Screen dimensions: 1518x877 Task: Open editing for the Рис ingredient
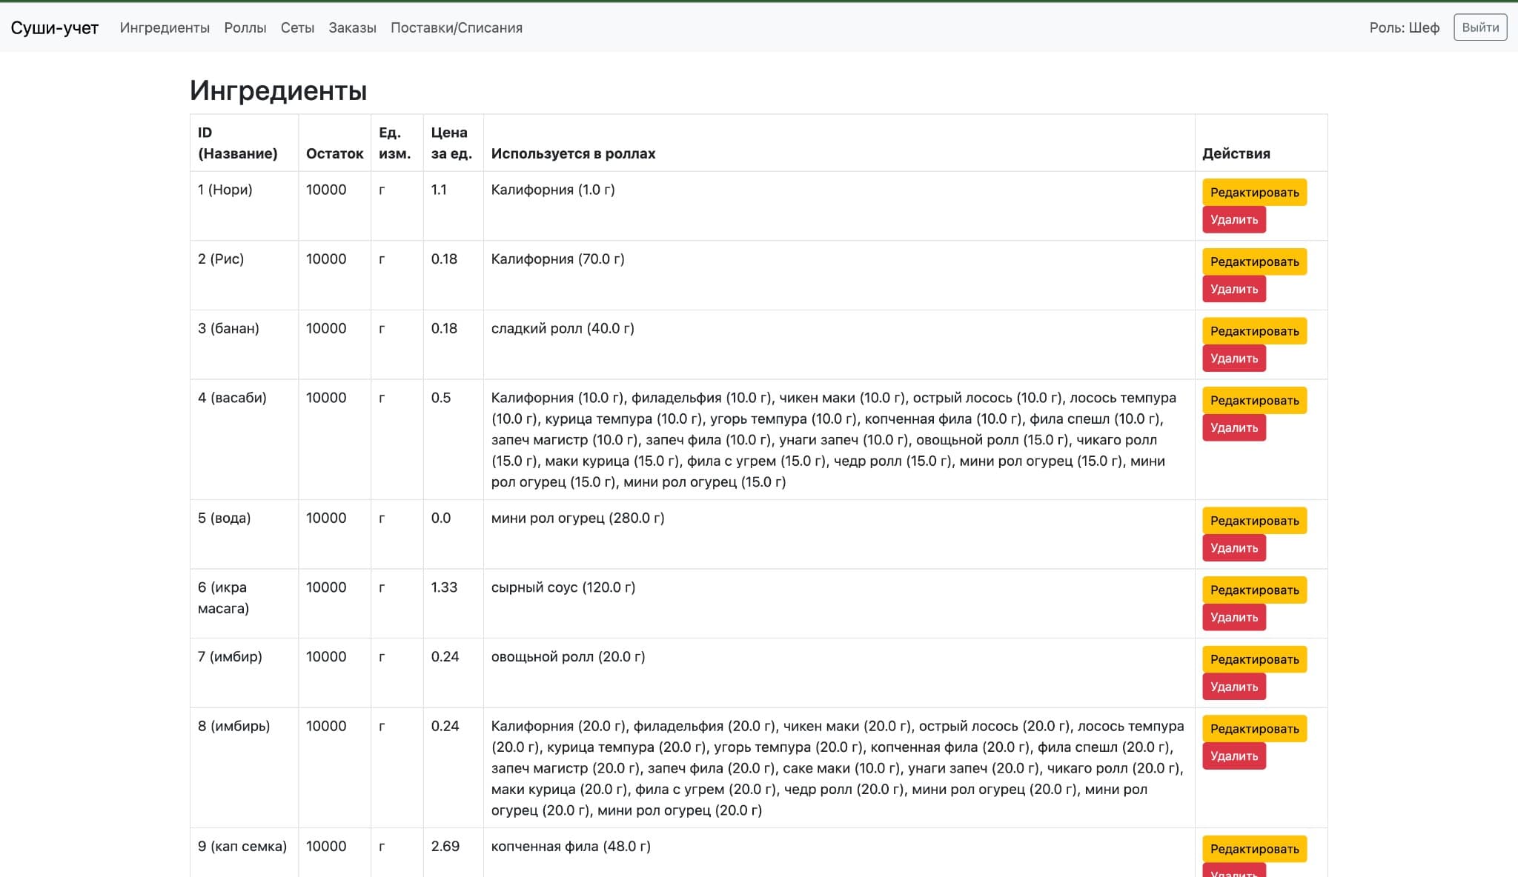click(x=1255, y=261)
